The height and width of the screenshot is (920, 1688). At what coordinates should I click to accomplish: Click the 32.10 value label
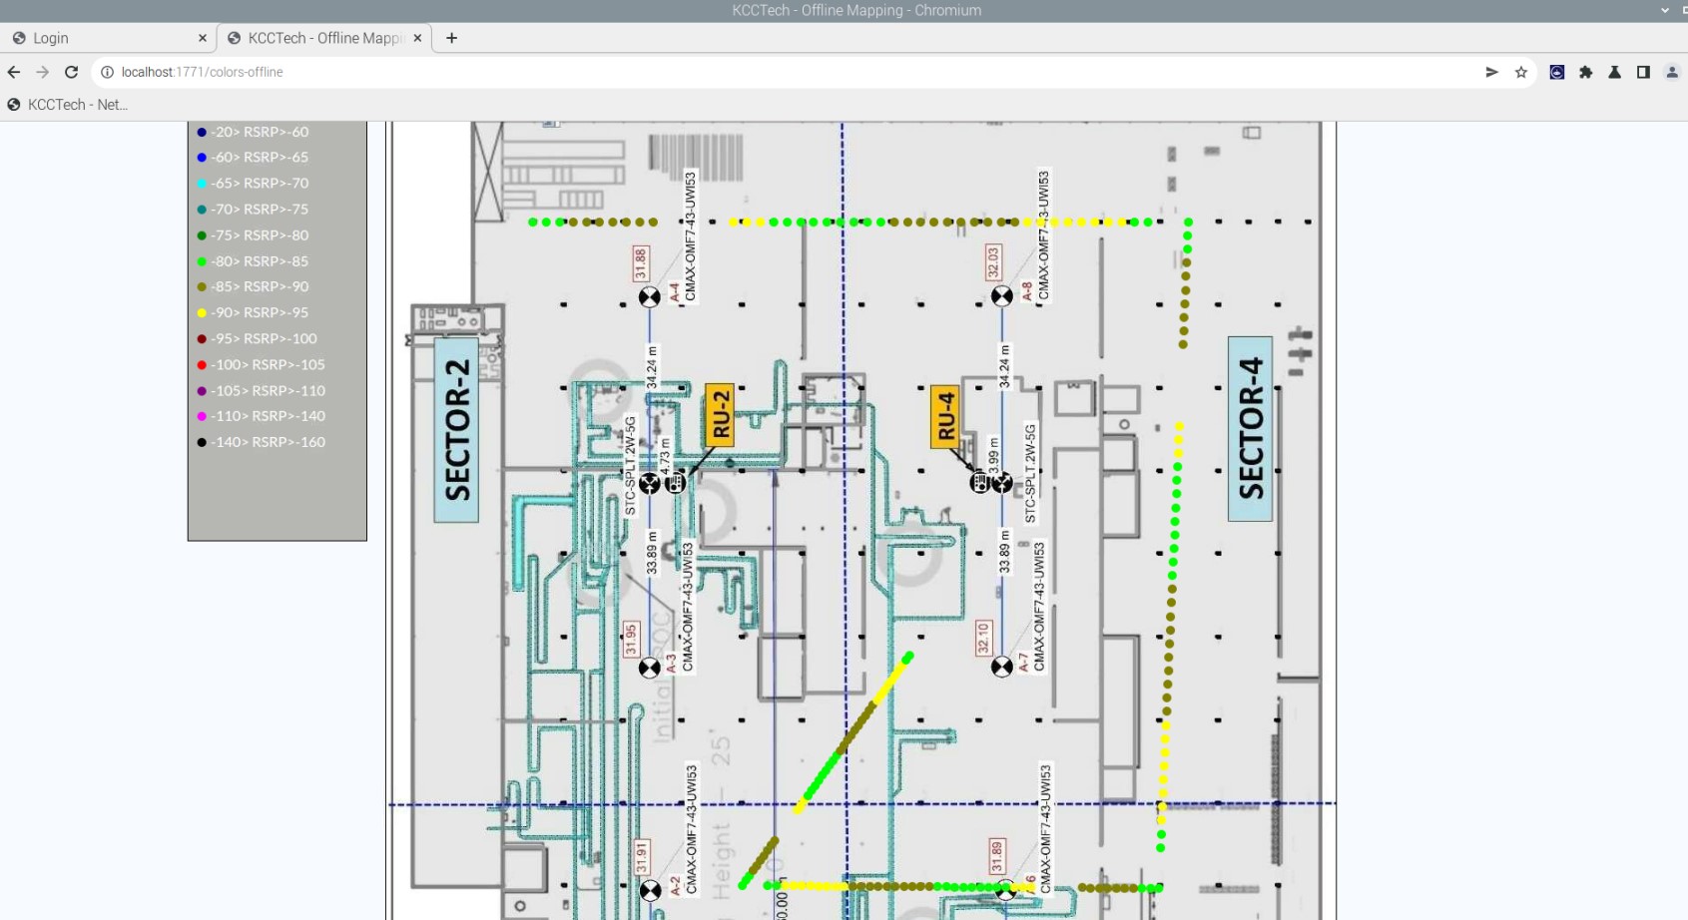[983, 639]
